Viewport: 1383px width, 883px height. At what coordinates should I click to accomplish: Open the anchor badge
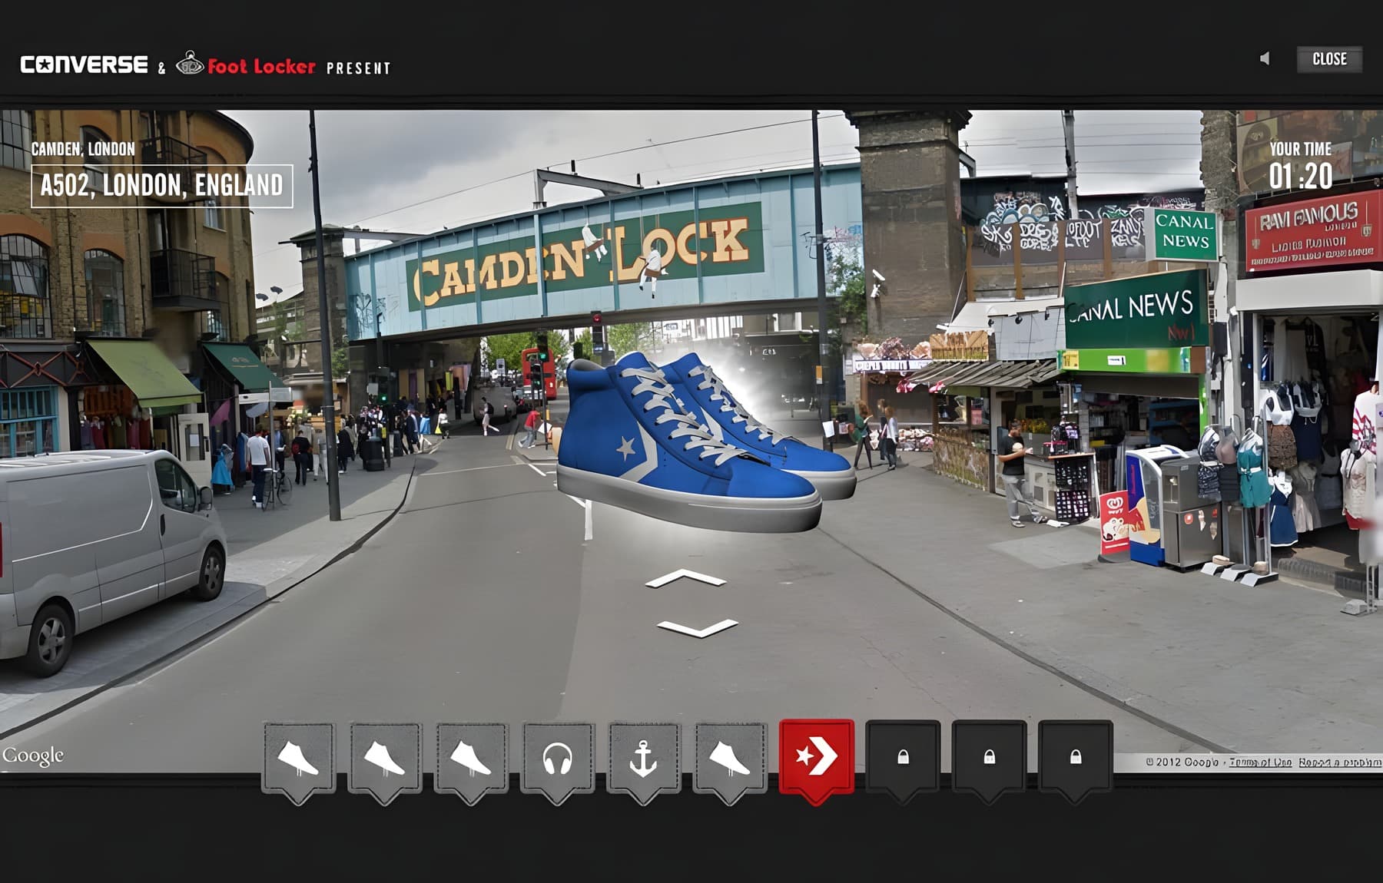pyautogui.click(x=643, y=760)
